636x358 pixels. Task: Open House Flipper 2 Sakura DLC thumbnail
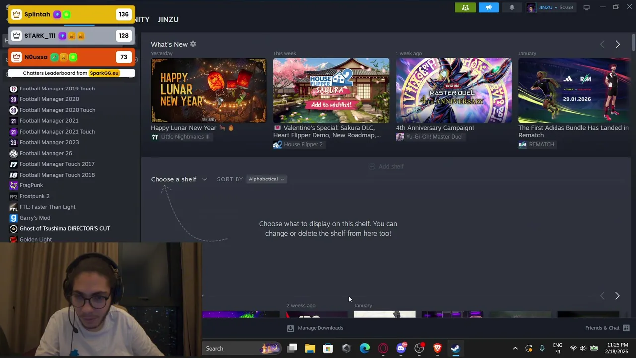pos(331,90)
